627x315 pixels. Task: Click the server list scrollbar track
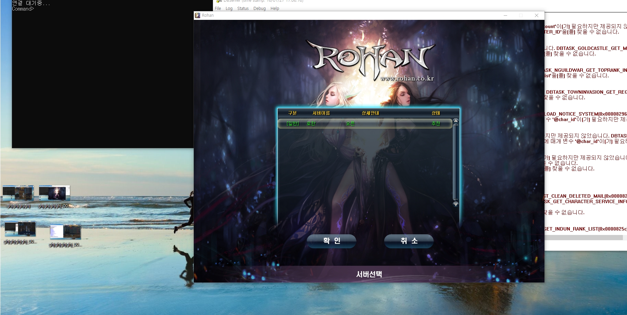(455, 162)
